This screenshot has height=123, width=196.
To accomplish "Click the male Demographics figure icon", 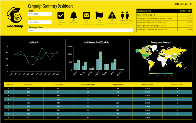I will [x=123, y=15].
